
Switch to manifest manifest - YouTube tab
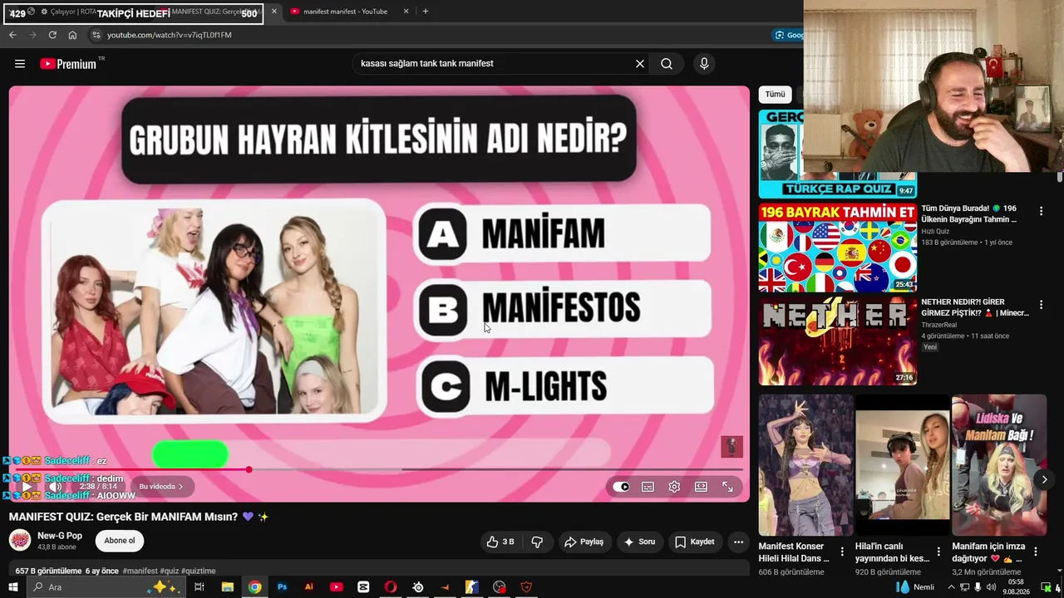(346, 12)
